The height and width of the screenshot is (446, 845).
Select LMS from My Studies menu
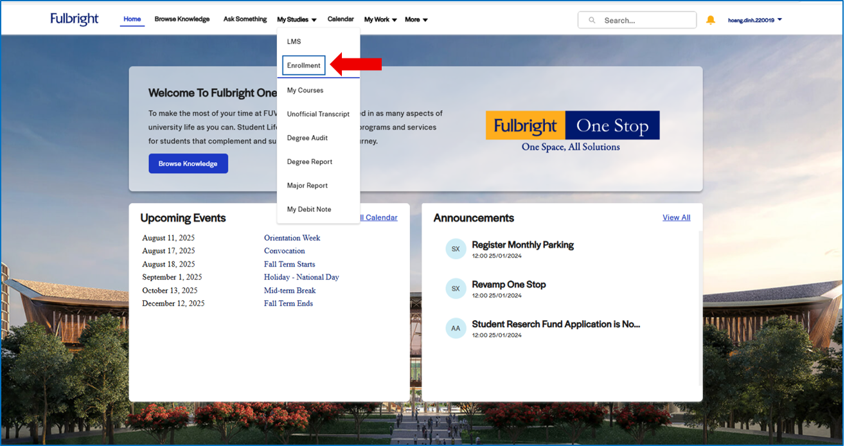(294, 42)
